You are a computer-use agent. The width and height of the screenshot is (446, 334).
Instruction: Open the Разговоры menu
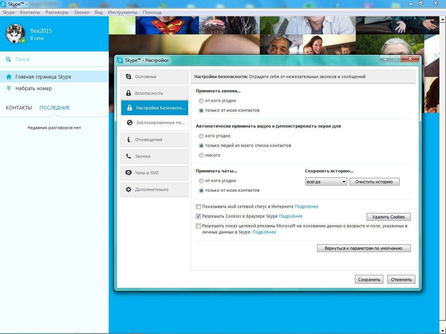tap(57, 12)
